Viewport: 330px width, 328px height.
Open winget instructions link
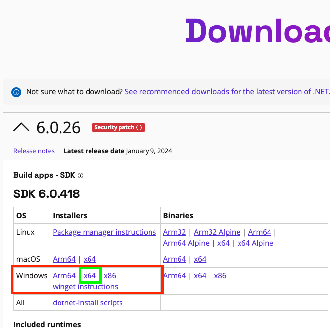(x=85, y=287)
